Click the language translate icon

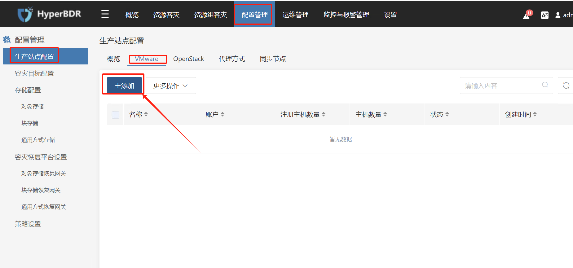[x=544, y=15]
